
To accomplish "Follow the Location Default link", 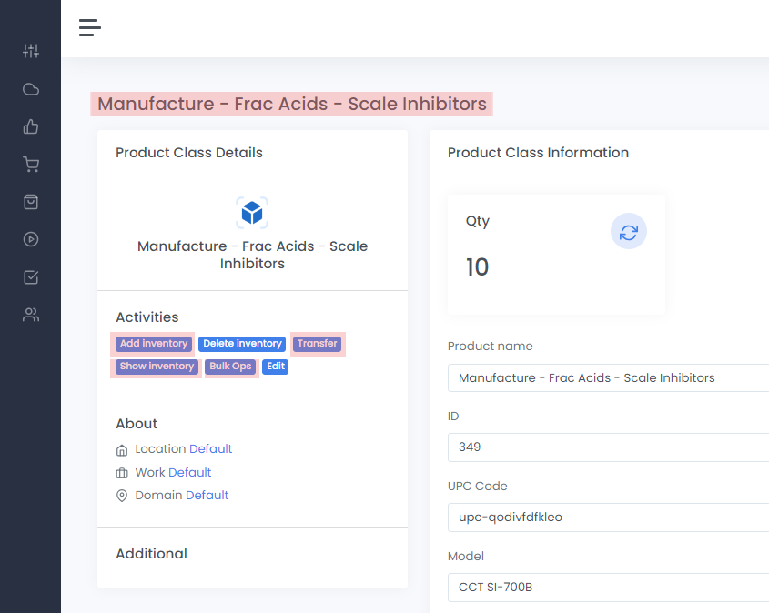I will 210,449.
